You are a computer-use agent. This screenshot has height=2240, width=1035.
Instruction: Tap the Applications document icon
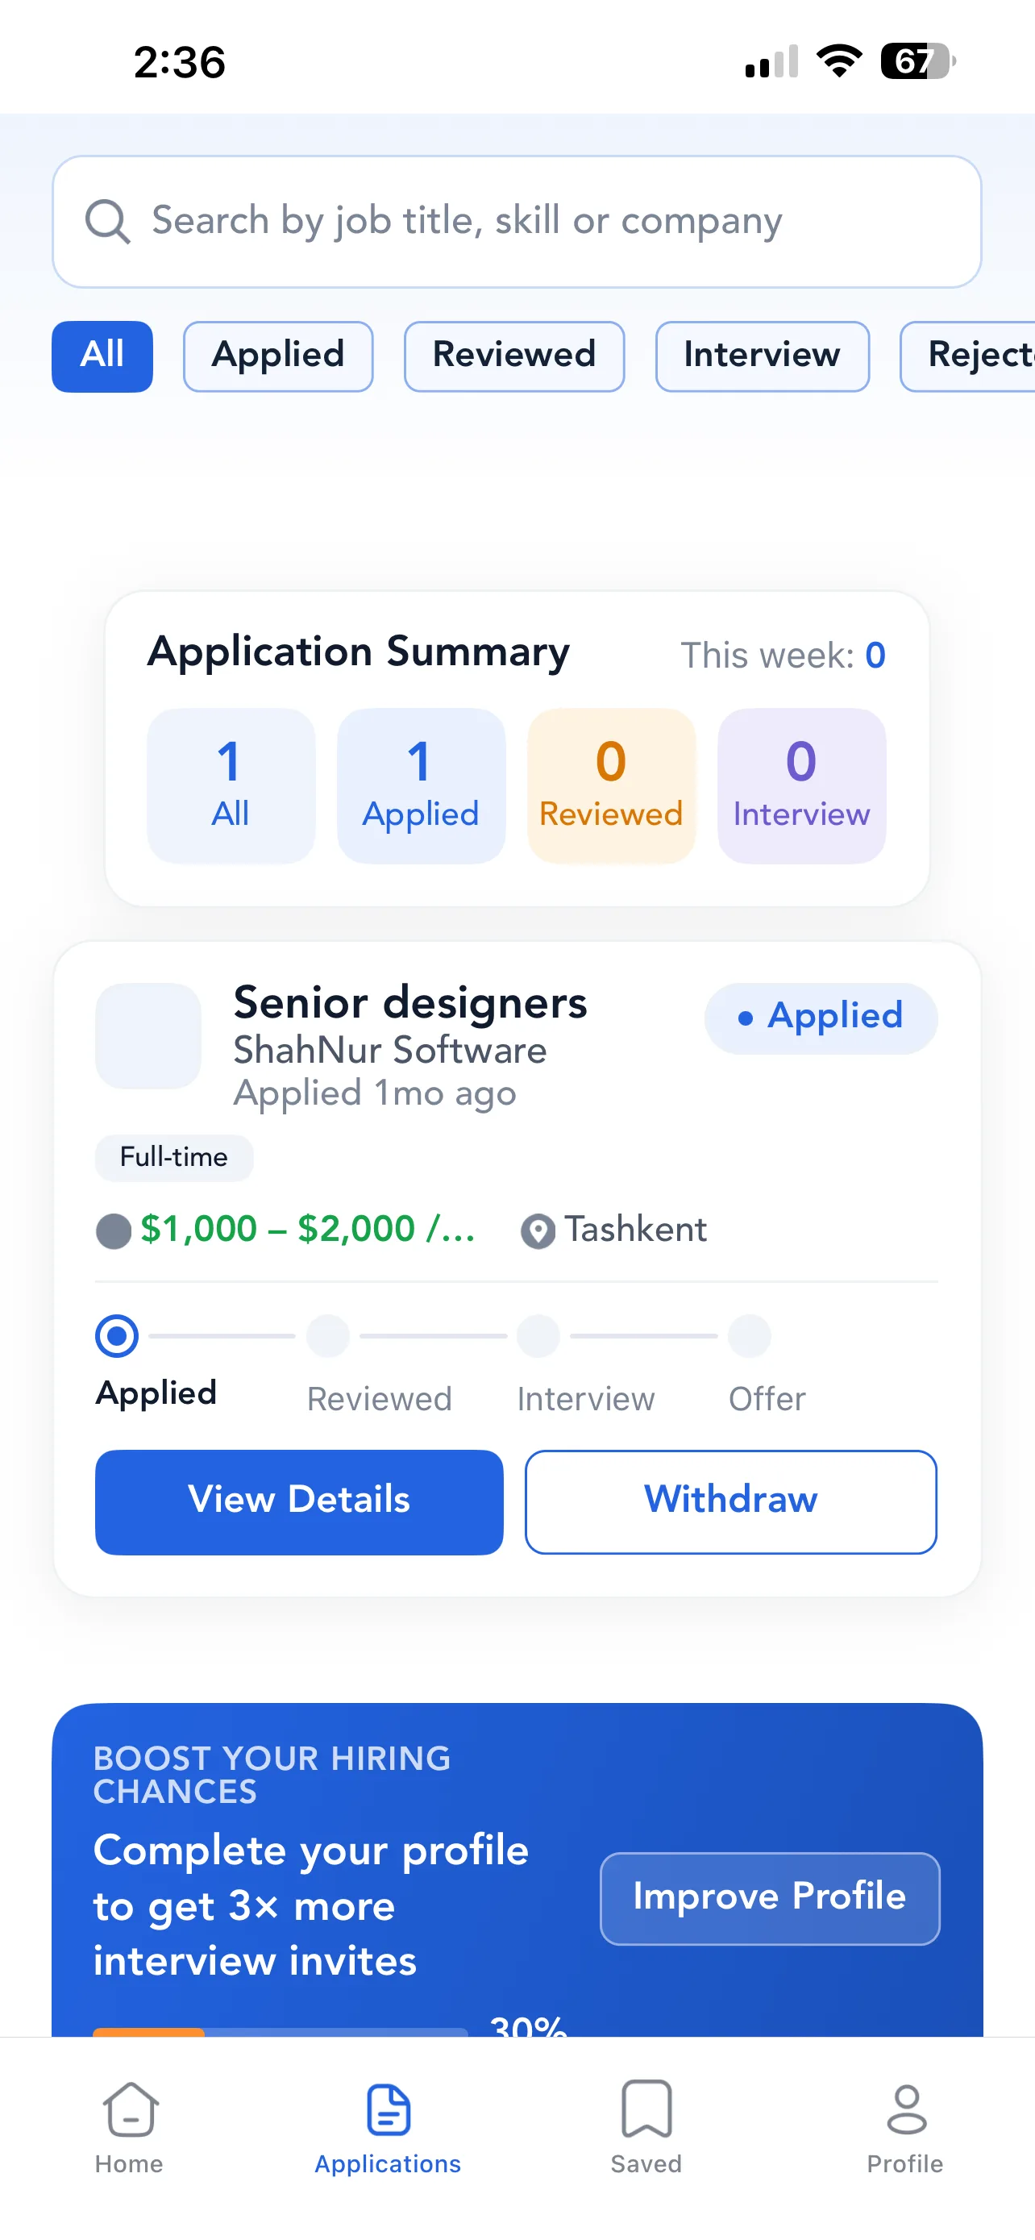389,2109
